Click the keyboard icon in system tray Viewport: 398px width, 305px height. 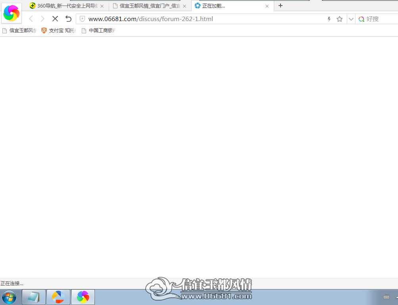tap(386, 297)
